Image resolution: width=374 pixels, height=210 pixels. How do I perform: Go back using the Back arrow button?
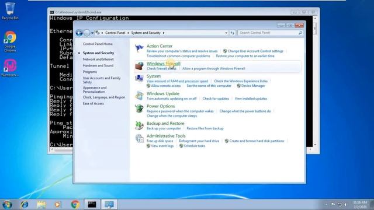pyautogui.click(x=79, y=33)
